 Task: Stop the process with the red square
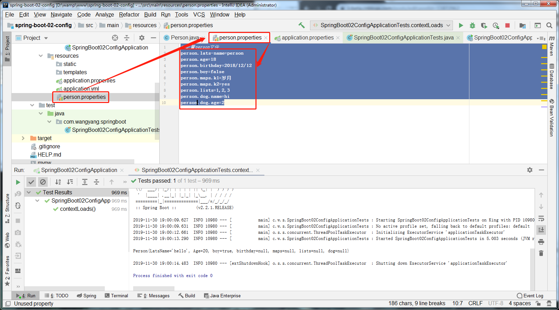click(507, 25)
